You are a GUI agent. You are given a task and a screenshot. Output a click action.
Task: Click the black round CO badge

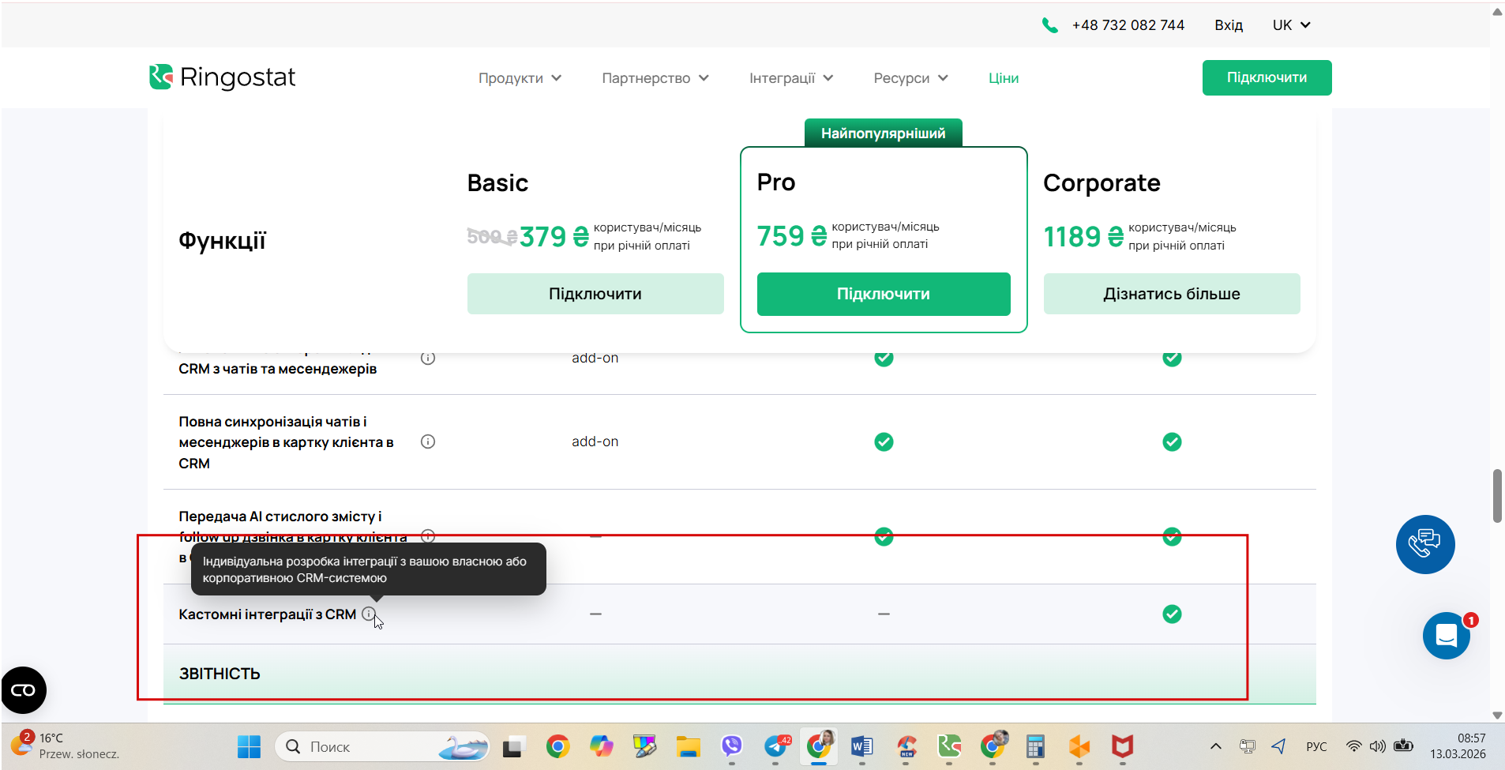click(x=24, y=690)
